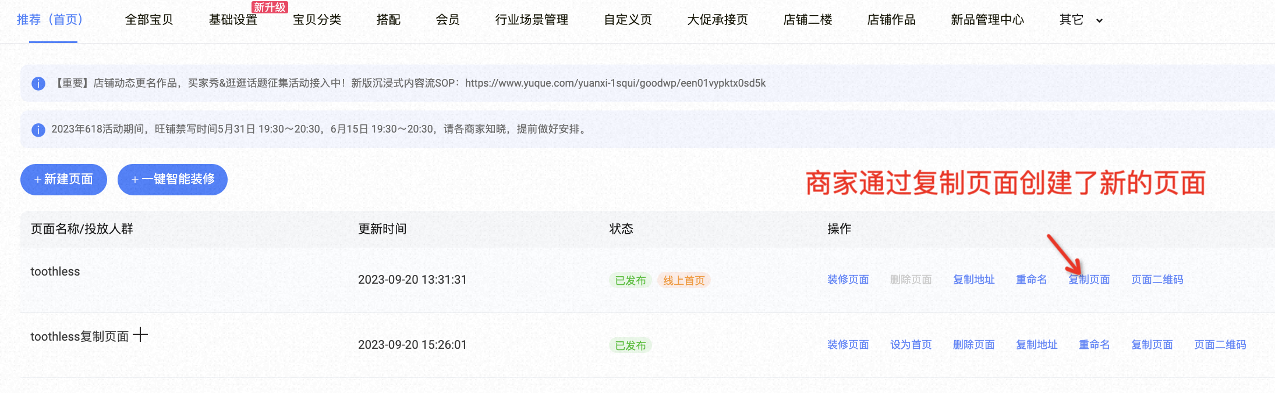Viewport: 1275px width, 393px height.
Task: Open the 全部宝贝 tab
Action: [149, 20]
